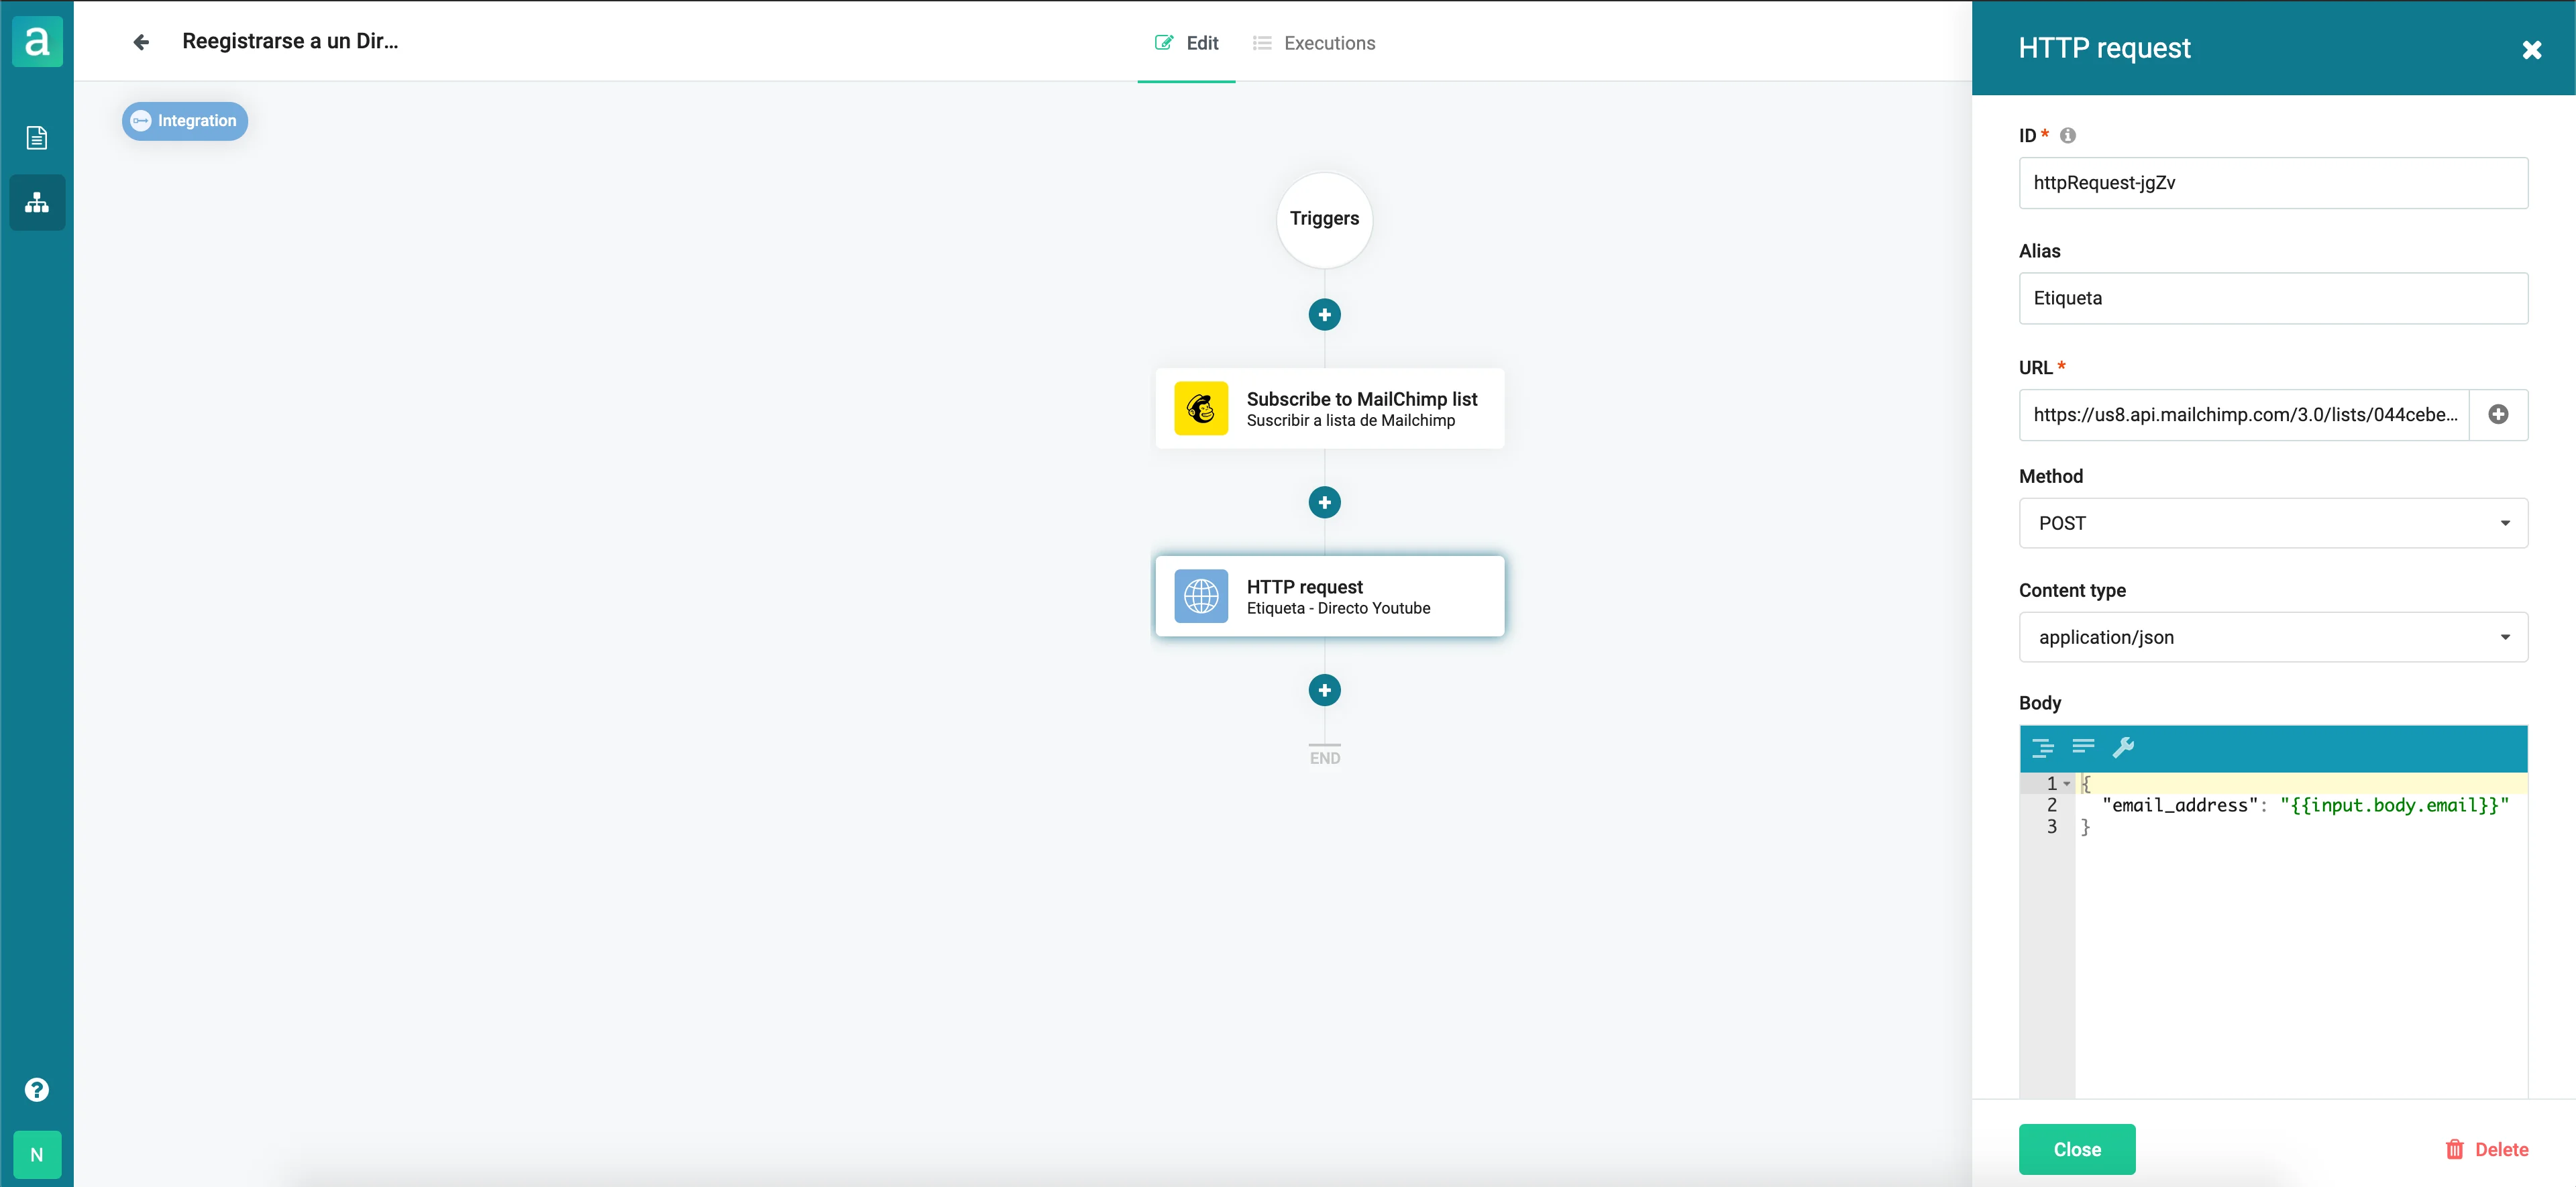Click the indent format icon in the Body toolbar
The height and width of the screenshot is (1187, 2576).
click(2043, 747)
